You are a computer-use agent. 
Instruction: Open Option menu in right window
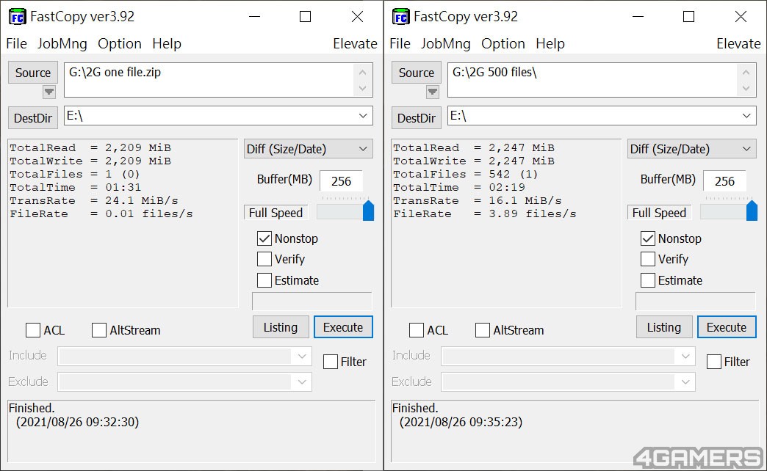(x=503, y=43)
